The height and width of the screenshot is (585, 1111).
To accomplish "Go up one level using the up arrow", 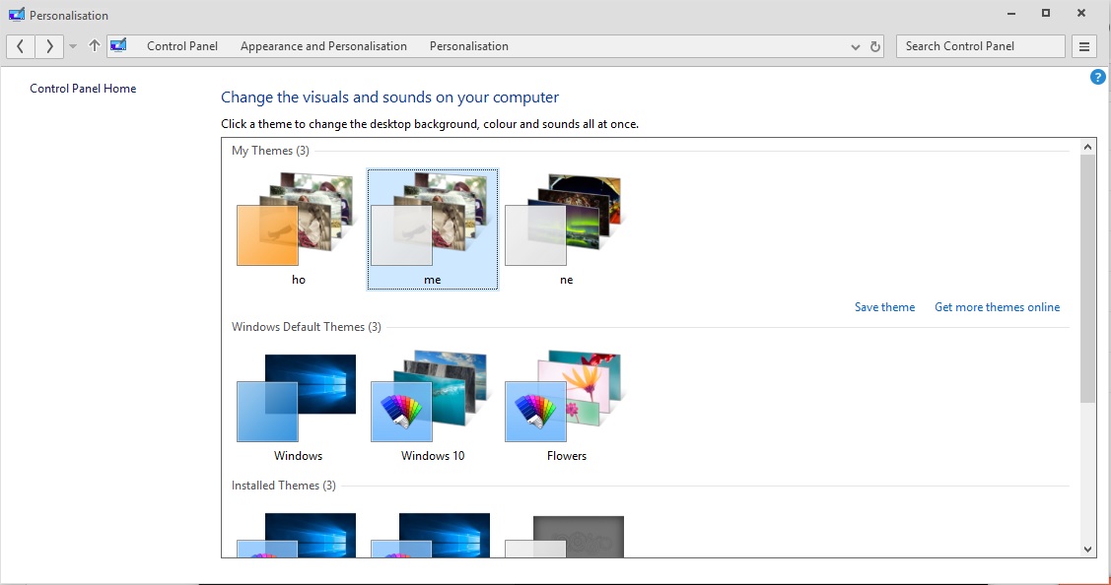I will 94,45.
